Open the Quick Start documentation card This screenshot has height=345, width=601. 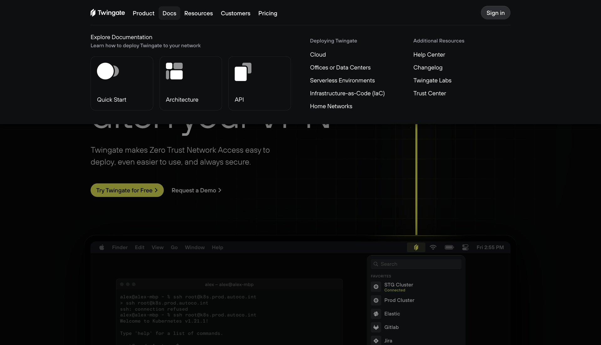(x=122, y=83)
